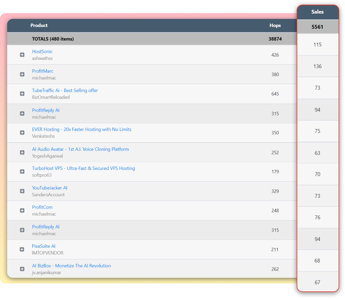
Task: Sort by the Product column header
Action: 39,25
